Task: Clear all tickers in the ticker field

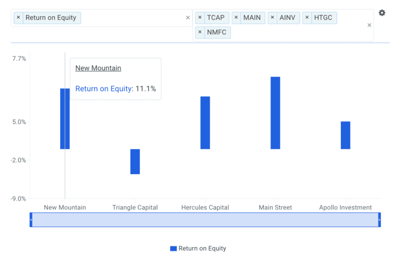Action: click(x=369, y=25)
